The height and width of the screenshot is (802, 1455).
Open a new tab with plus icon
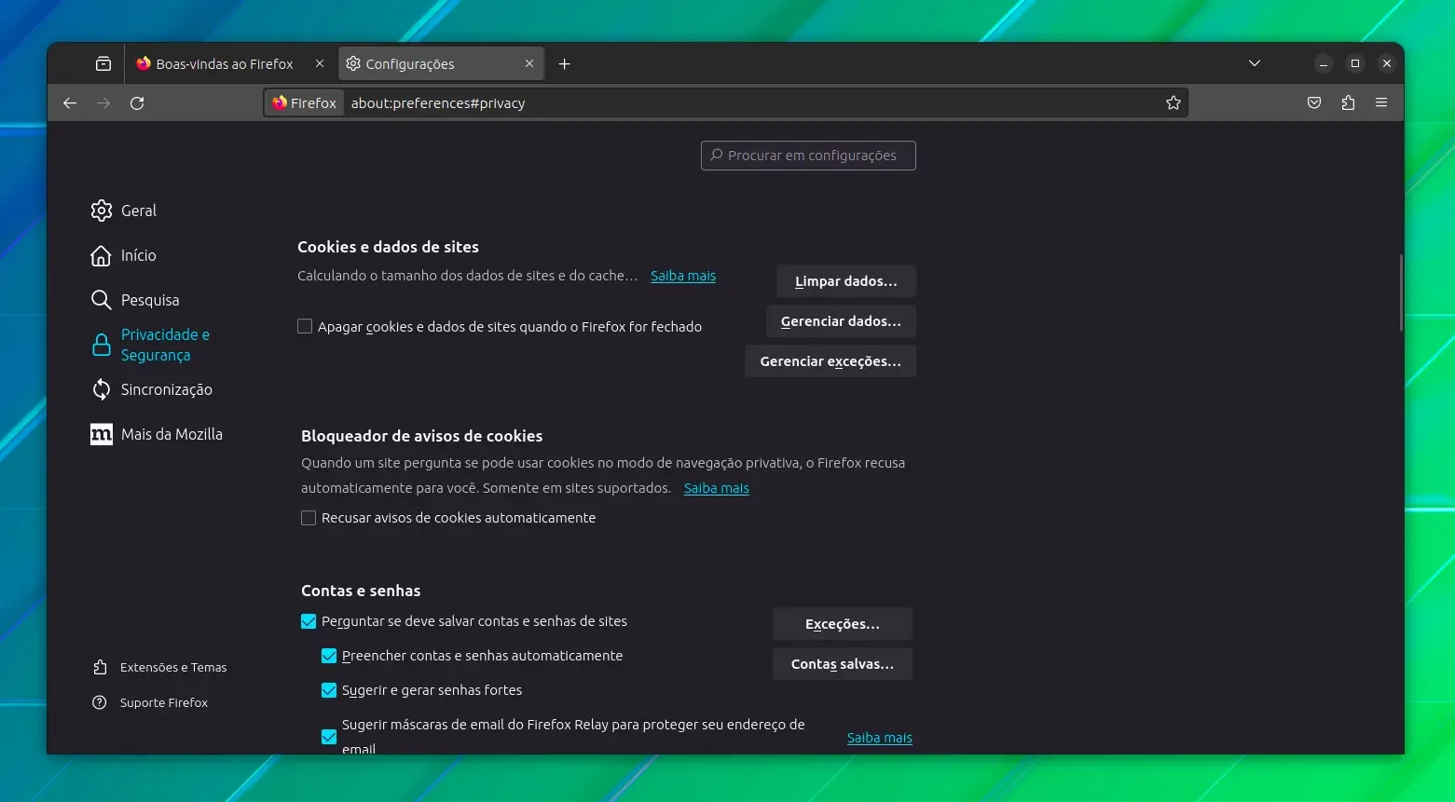tap(564, 64)
